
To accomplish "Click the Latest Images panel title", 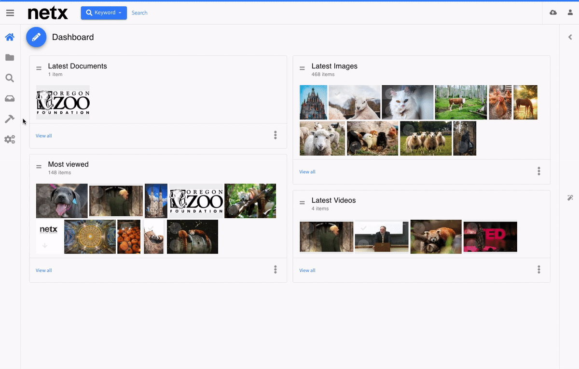I will pos(334,66).
